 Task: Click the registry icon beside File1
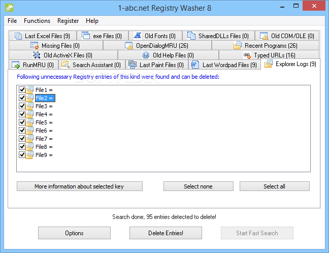(29, 90)
